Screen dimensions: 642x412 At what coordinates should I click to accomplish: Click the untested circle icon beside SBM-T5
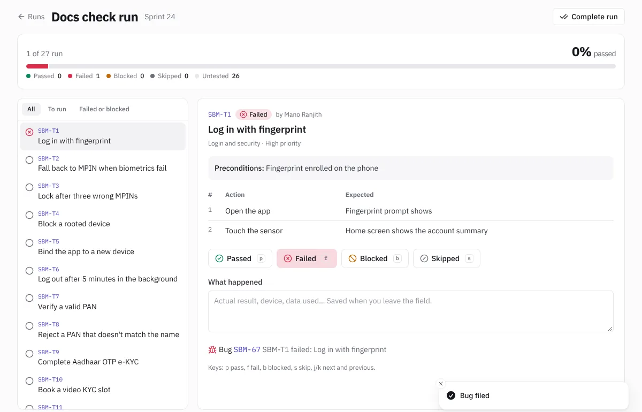point(29,243)
